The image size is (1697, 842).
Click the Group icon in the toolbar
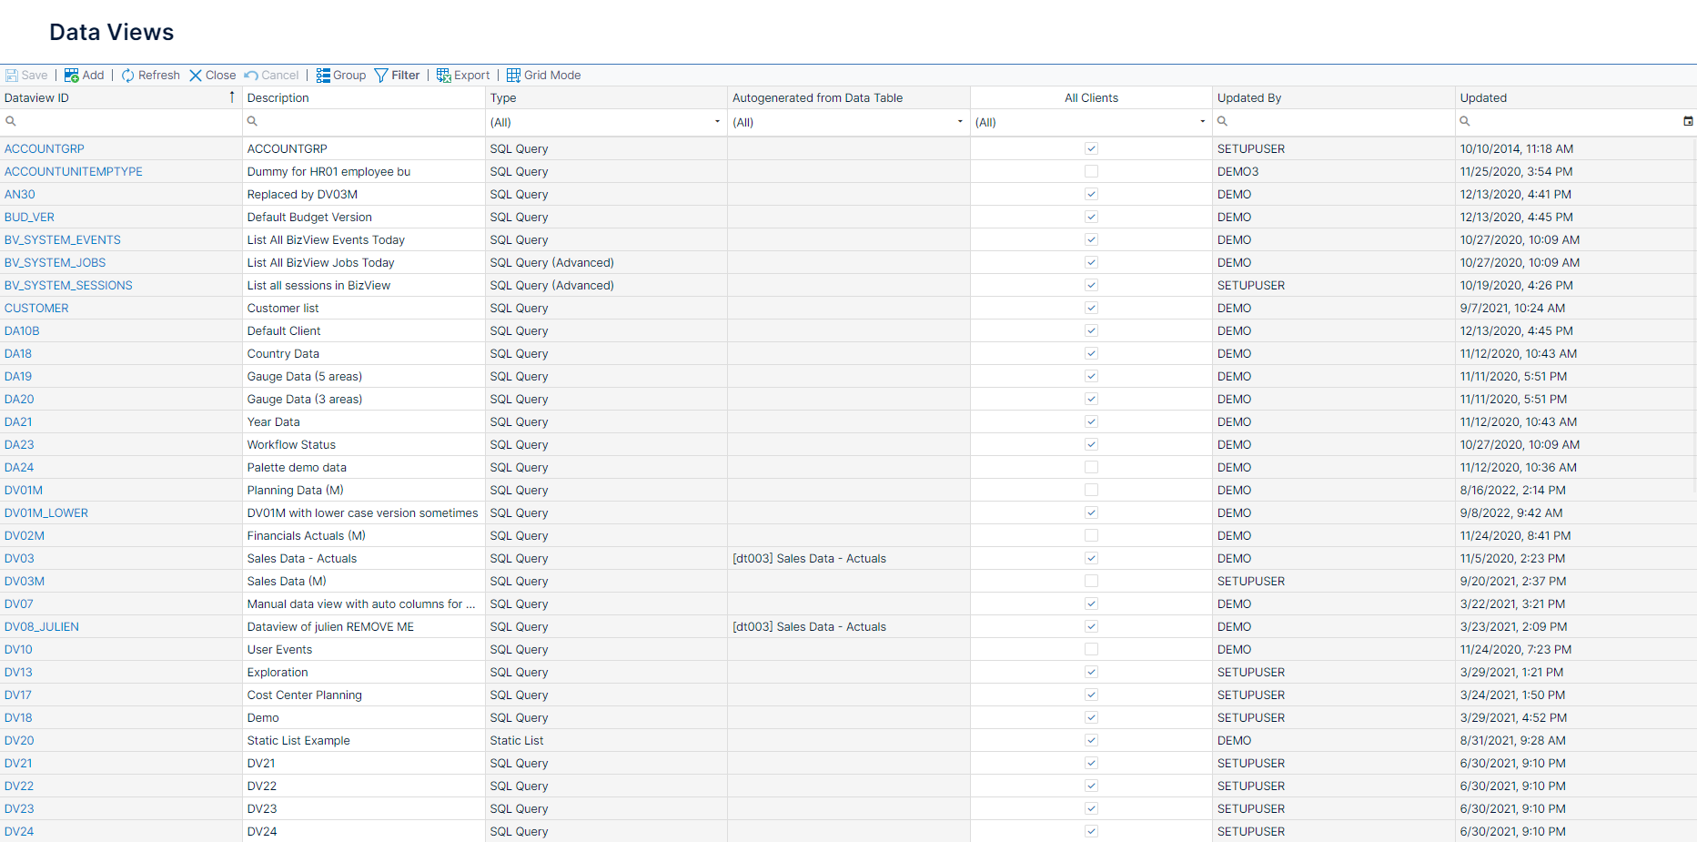coord(323,75)
